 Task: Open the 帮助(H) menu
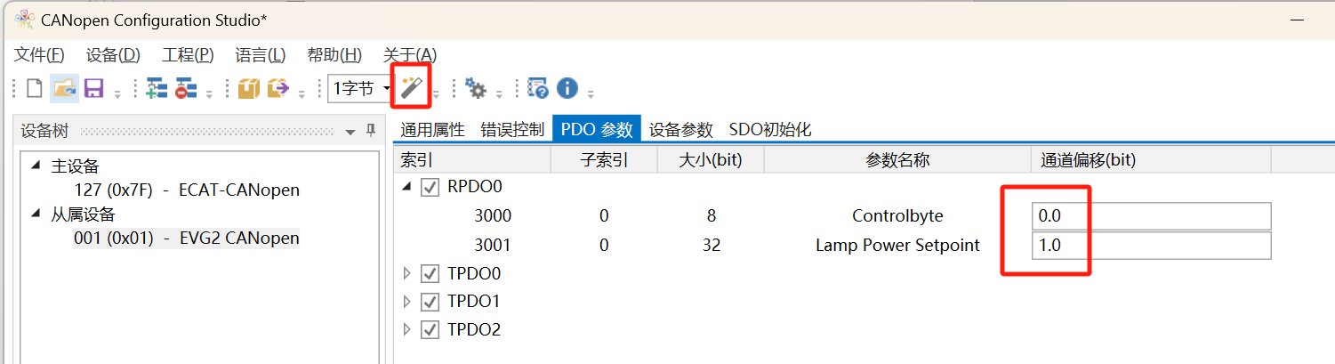click(334, 54)
